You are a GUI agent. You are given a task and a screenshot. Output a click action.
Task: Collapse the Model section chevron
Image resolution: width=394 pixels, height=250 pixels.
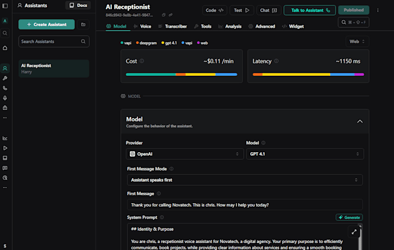click(x=360, y=122)
